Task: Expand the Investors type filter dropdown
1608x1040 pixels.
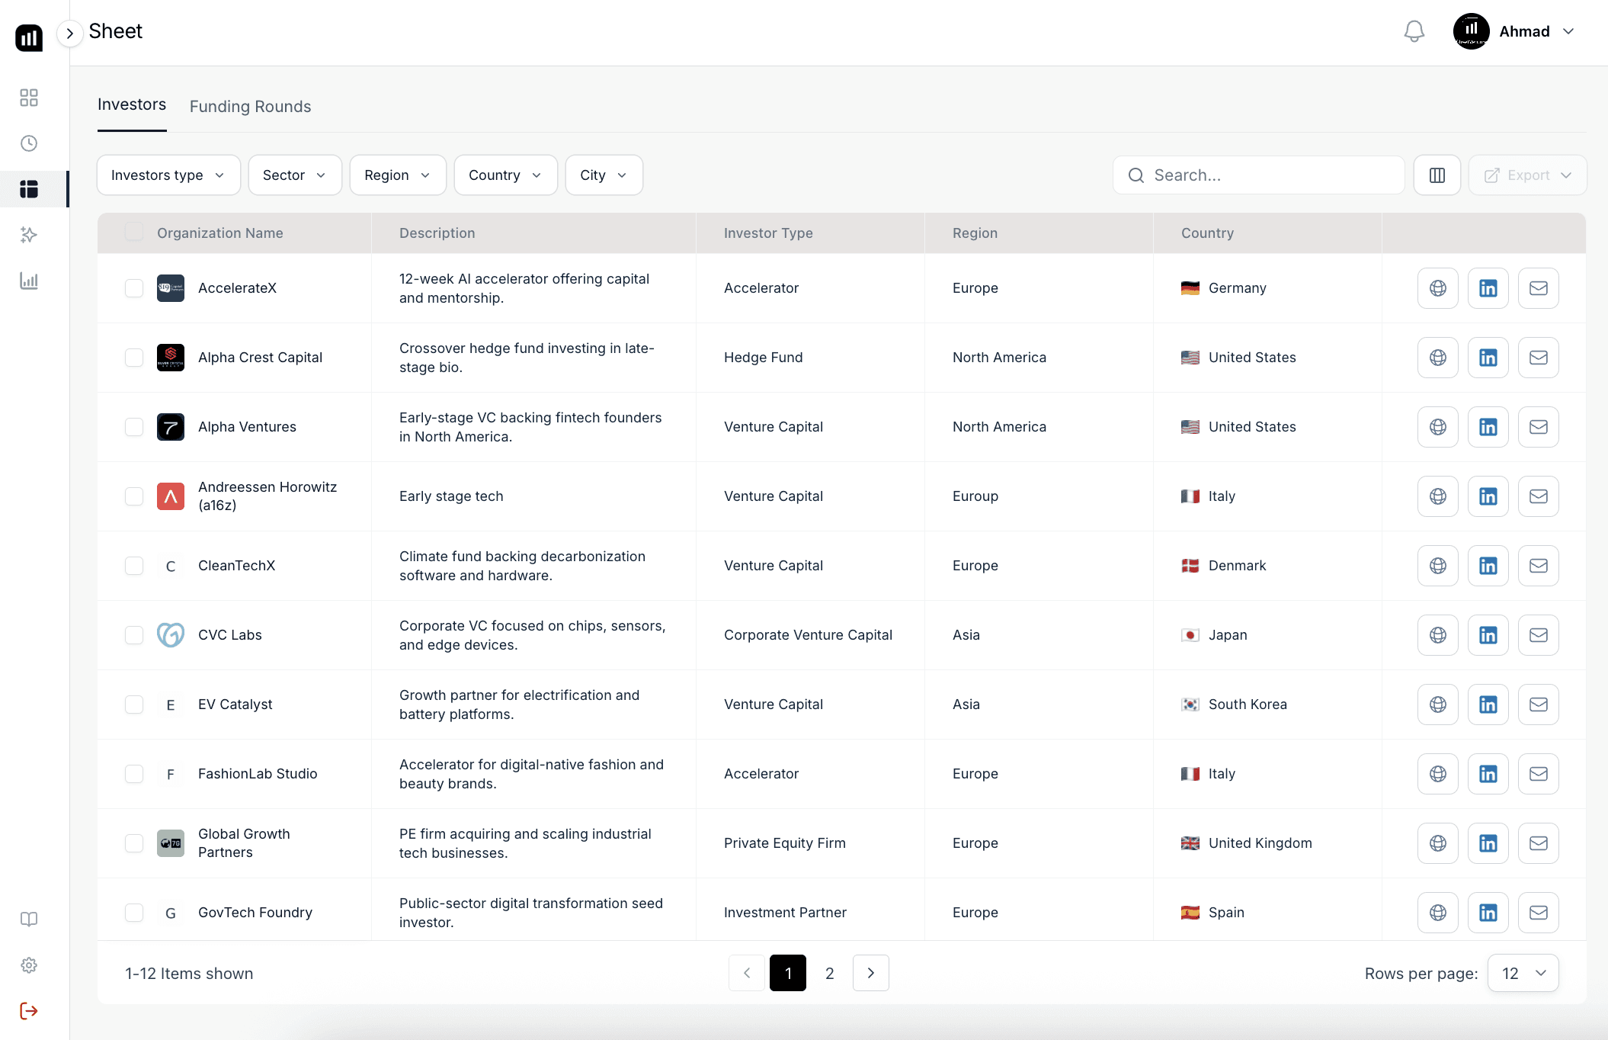Action: click(168, 175)
